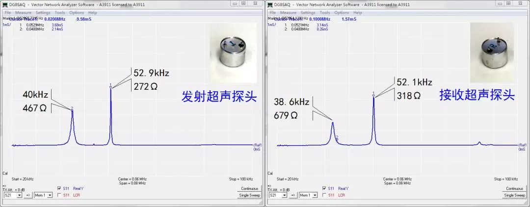
Task: Click the => copy-to-memory button in left window
Action: (28, 195)
